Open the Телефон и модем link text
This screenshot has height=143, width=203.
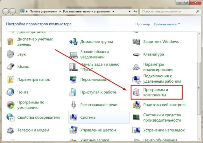pos(33,130)
